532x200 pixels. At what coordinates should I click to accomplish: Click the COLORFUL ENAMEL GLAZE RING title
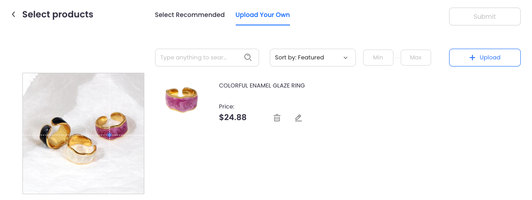[x=262, y=85]
